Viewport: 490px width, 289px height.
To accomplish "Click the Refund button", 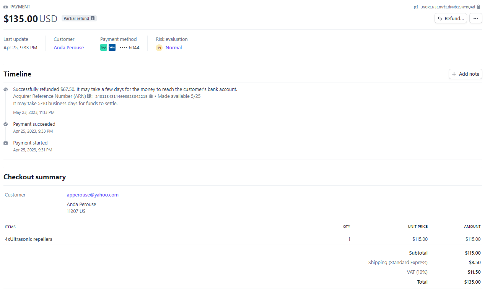I will coord(451,18).
